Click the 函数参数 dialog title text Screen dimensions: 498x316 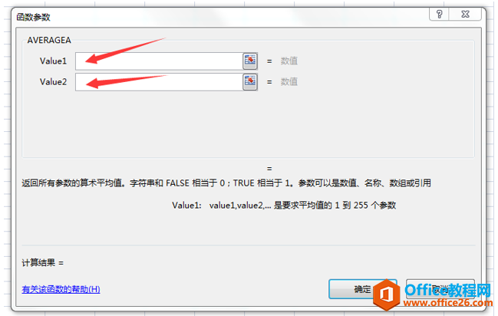(x=33, y=17)
